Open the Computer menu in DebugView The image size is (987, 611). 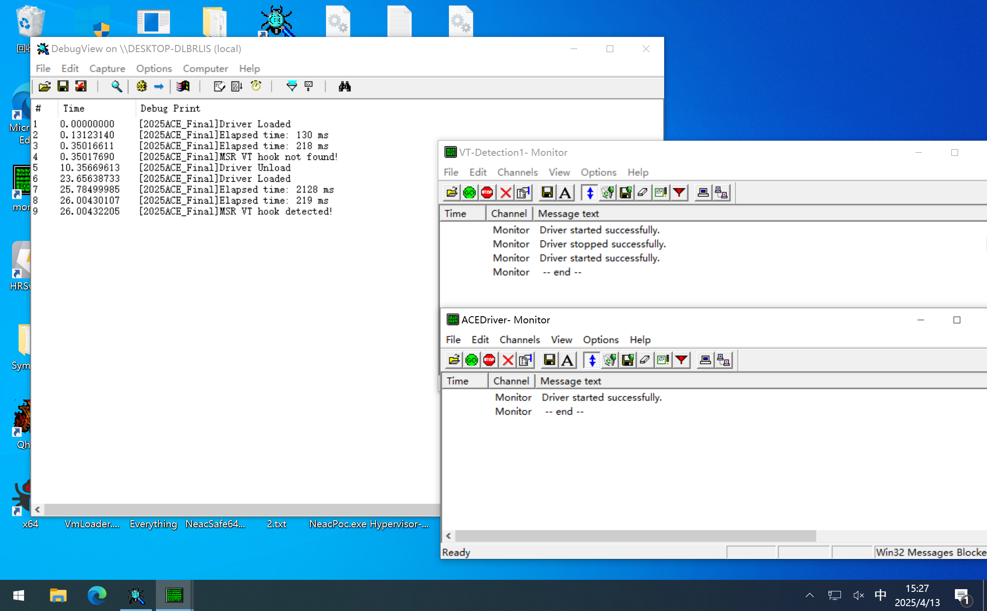pos(205,69)
